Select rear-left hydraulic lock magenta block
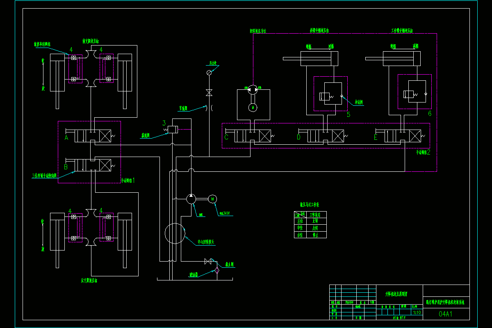 [75, 228]
